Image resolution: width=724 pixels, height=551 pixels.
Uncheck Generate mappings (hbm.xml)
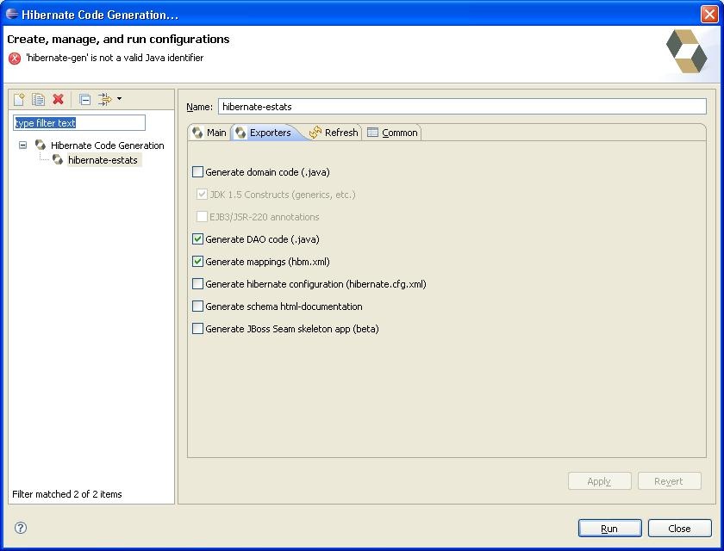[198, 262]
